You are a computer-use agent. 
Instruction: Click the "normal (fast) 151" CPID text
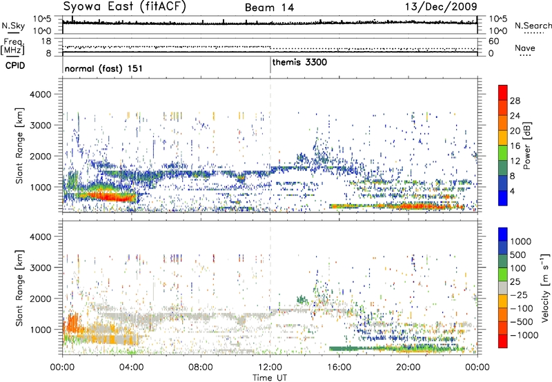click(103, 68)
